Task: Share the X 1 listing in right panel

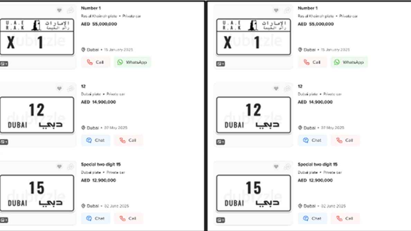Action: point(287,10)
